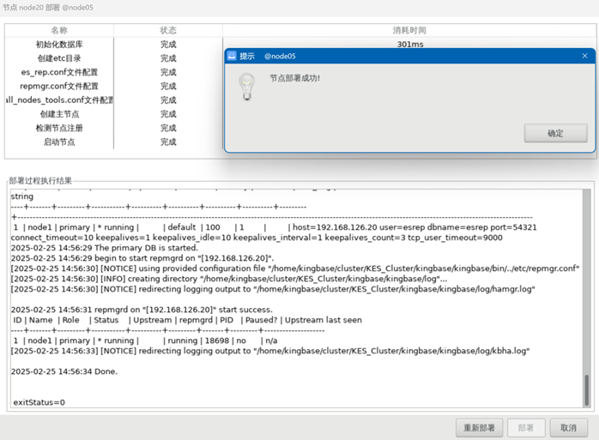Click the app icon in the 提示 title bar
599x440 pixels.
pyautogui.click(x=232, y=56)
